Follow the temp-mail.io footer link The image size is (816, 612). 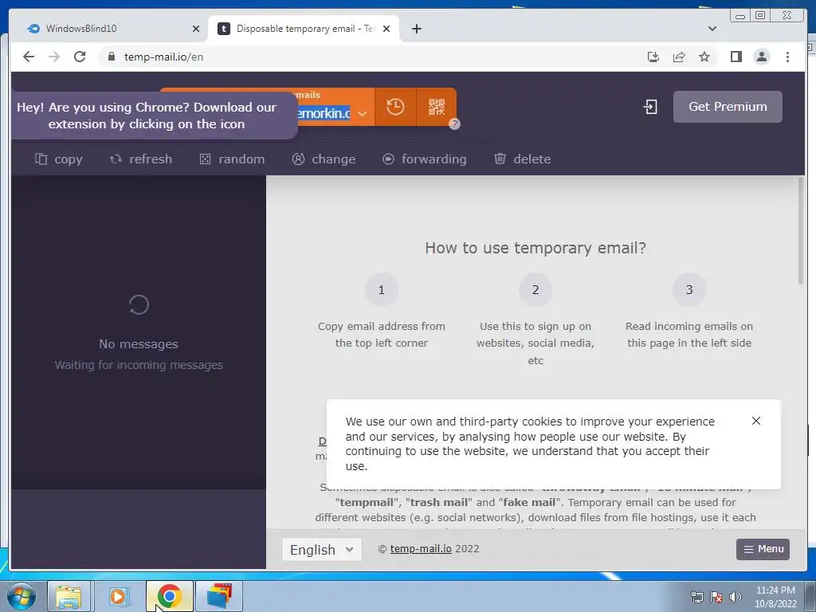click(x=421, y=548)
